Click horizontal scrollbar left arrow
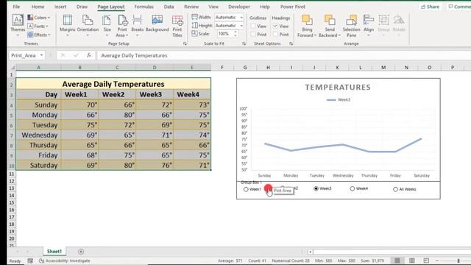The width and height of the screenshot is (471, 265). [x=310, y=252]
